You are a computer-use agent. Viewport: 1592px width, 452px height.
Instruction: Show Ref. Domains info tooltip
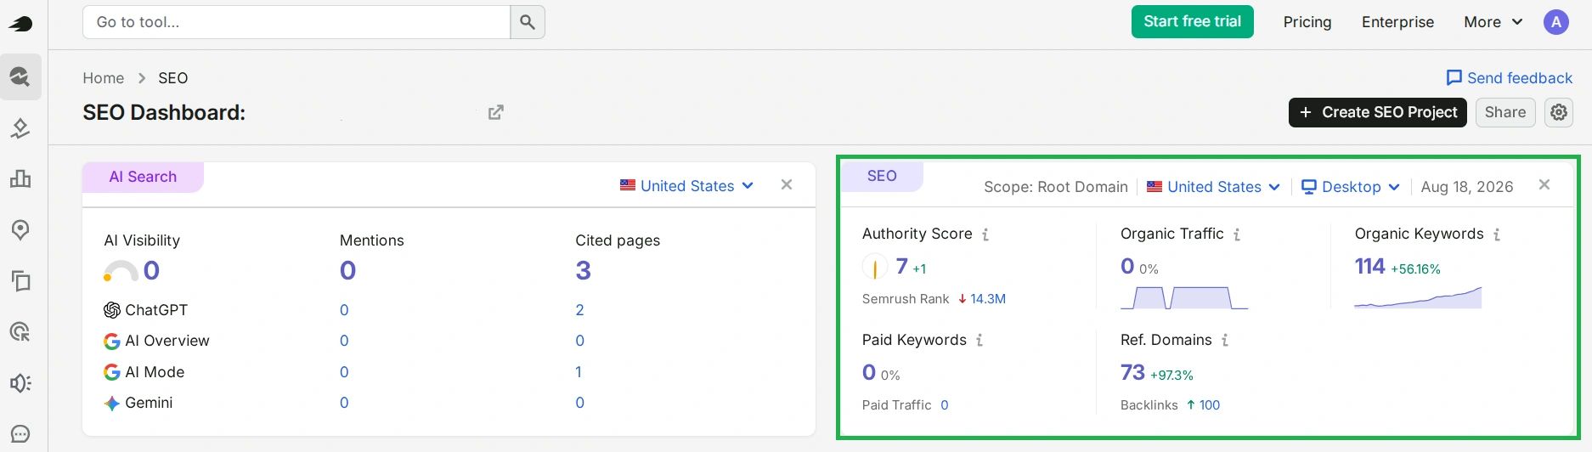click(x=1225, y=341)
